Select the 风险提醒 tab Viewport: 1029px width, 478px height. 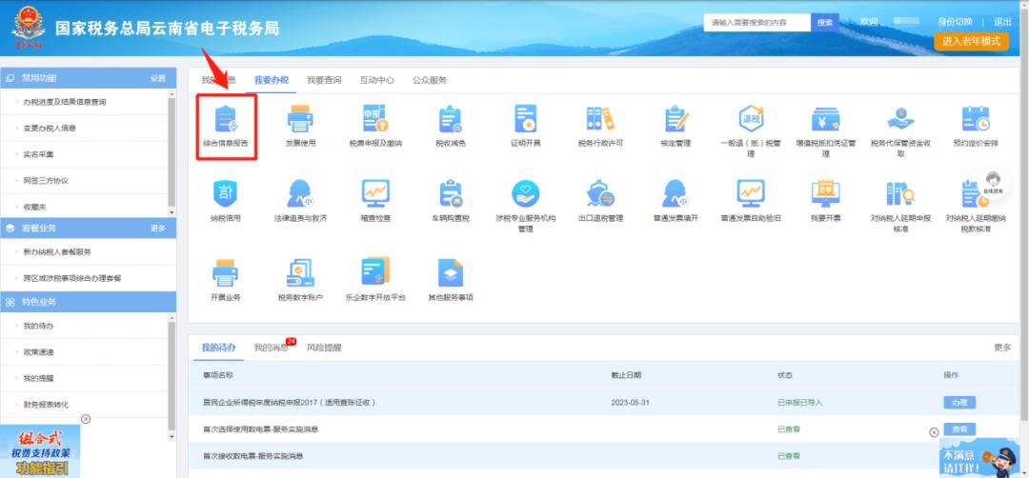324,348
